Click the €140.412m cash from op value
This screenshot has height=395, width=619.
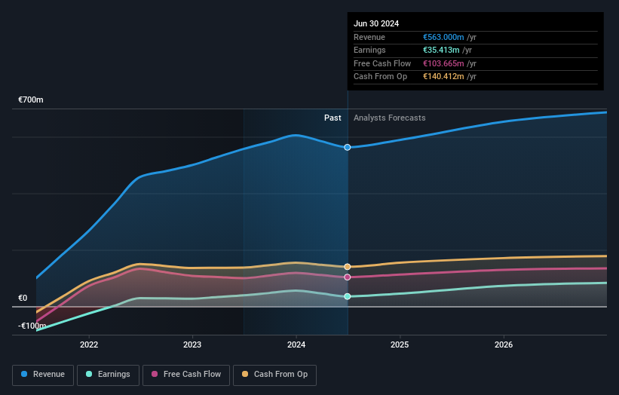pyautogui.click(x=443, y=77)
